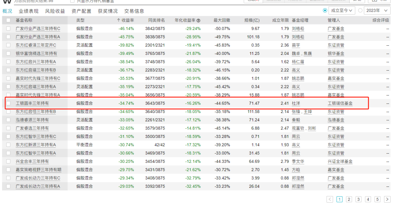Image resolution: width=395 pixels, height=207 pixels.
Task: Sort by 综合评级 column header
Action: click(381, 20)
